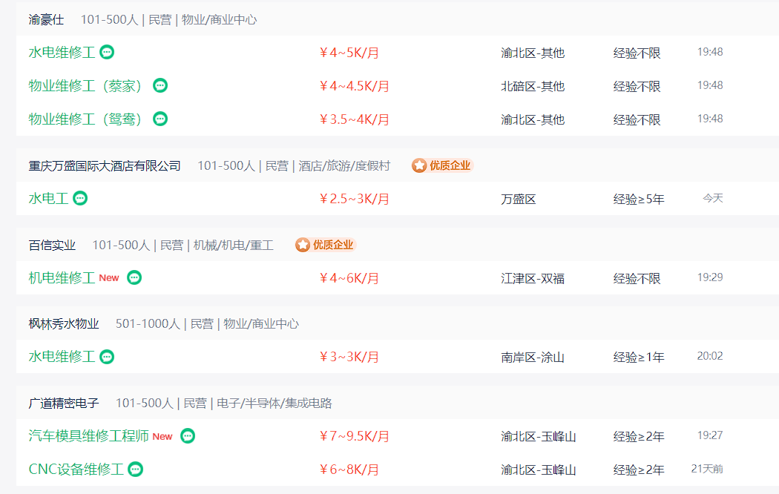This screenshot has height=494, width=779.
Task: Click chat icon next to 物业维修工（鸳鸯）
Action: click(x=160, y=119)
